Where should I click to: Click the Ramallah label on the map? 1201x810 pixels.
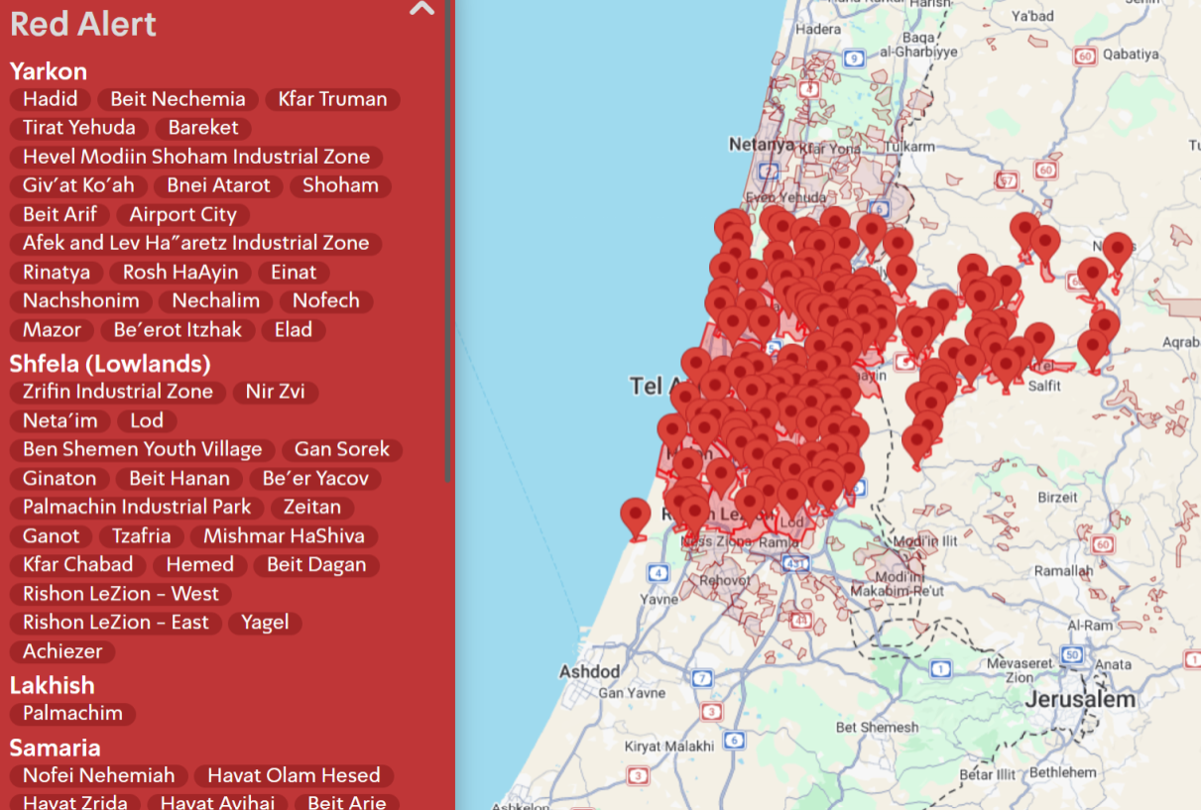1063,571
